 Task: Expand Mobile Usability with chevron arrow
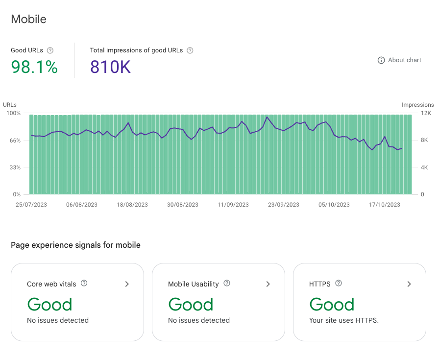(x=268, y=284)
